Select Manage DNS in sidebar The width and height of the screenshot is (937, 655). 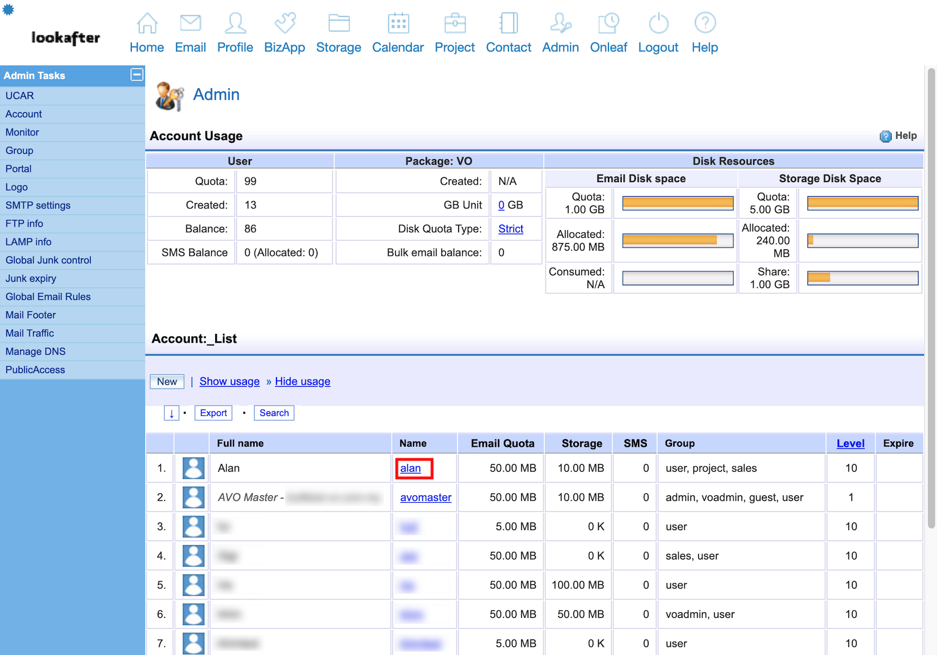(x=36, y=352)
